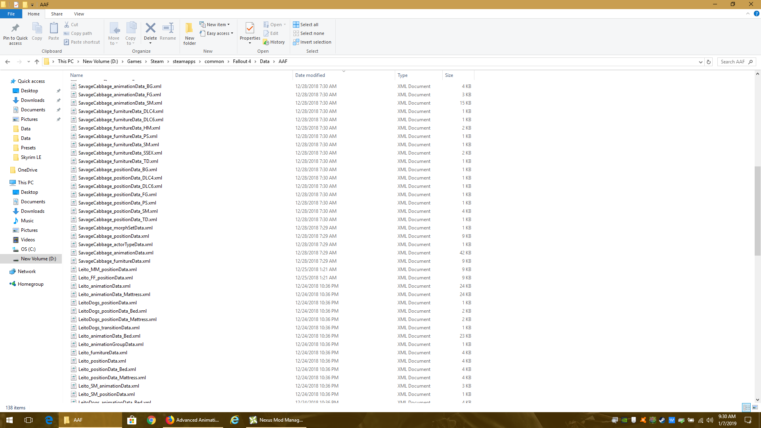Switch to the View ribbon tab
The width and height of the screenshot is (761, 428).
pyautogui.click(x=79, y=14)
